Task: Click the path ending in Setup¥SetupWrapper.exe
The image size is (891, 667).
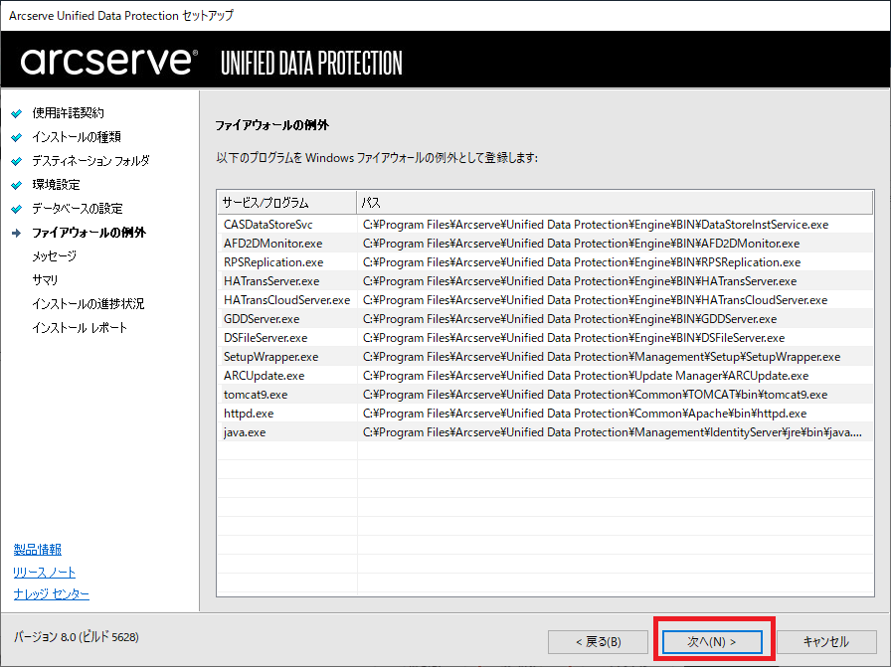Action: 602,357
